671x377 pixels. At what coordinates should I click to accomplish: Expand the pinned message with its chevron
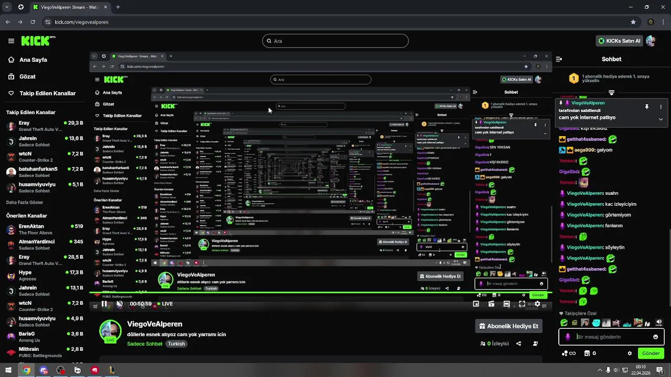coord(661,119)
